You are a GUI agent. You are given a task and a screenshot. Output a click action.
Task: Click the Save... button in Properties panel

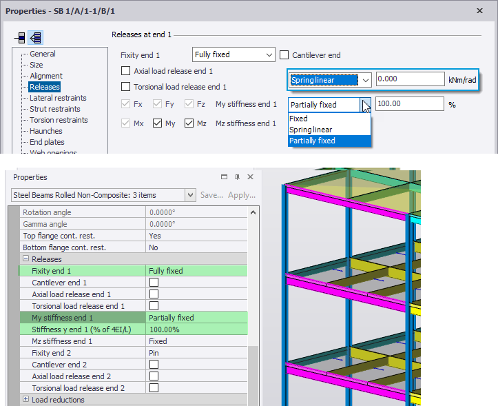click(211, 195)
